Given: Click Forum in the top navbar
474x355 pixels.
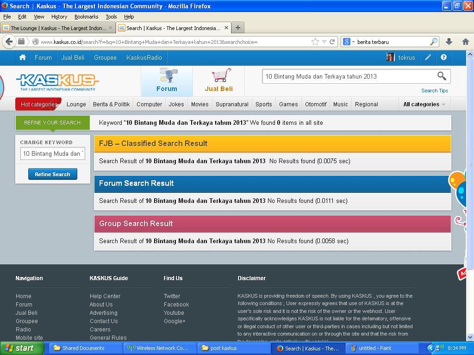Looking at the screenshot, I should [x=43, y=57].
